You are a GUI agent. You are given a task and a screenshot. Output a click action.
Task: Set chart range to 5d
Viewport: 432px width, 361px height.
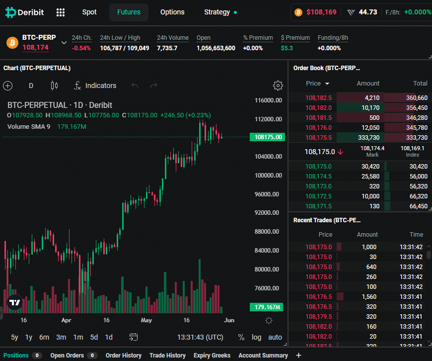click(94, 337)
